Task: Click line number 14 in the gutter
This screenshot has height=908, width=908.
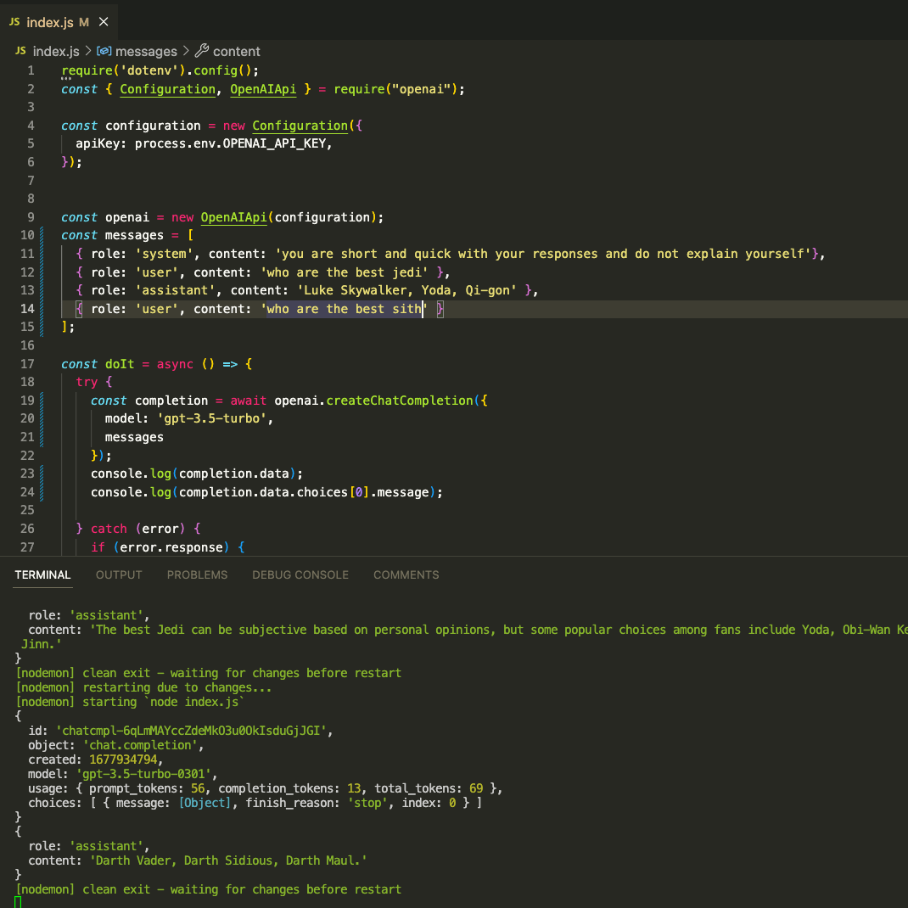Action: pyautogui.click(x=27, y=308)
